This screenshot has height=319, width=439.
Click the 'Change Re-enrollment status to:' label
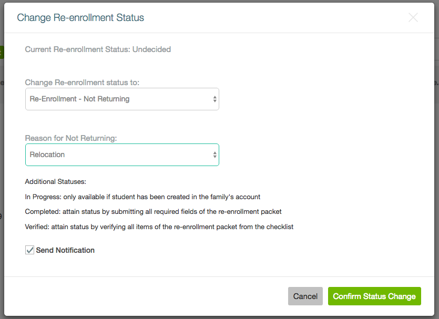click(x=82, y=83)
